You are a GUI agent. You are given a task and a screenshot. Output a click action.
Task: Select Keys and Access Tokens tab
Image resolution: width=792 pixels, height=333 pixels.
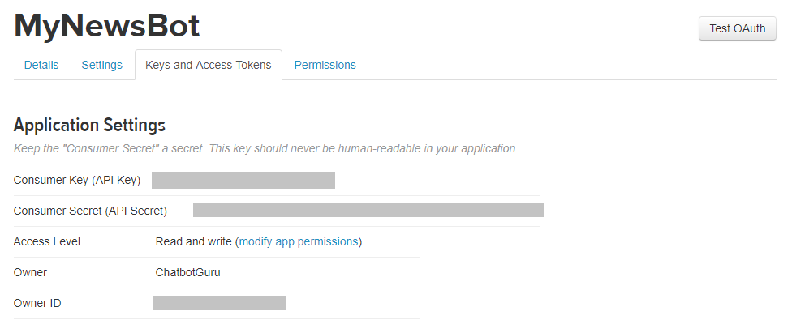(208, 65)
